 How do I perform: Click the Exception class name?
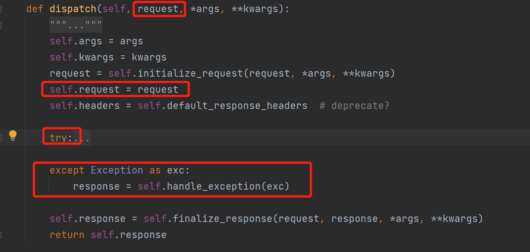117,170
